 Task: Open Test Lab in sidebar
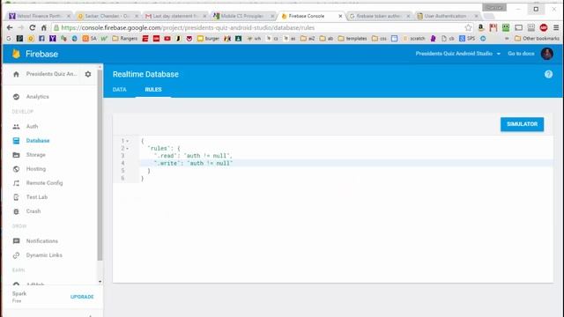(37, 197)
